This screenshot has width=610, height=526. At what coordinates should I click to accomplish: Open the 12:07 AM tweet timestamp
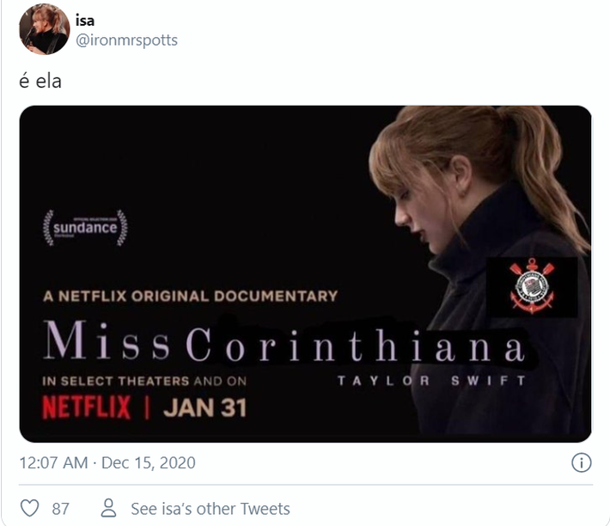pos(53,463)
